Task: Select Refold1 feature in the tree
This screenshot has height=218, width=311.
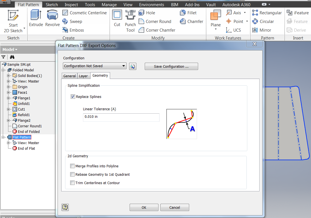Action: pos(23,115)
